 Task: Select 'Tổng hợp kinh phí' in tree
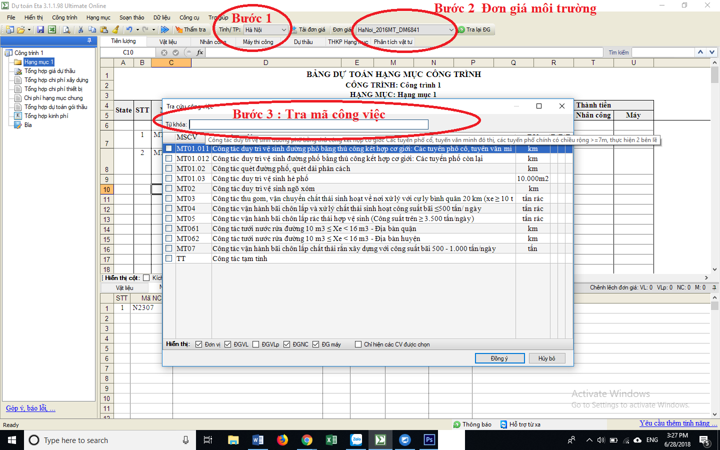click(x=46, y=116)
